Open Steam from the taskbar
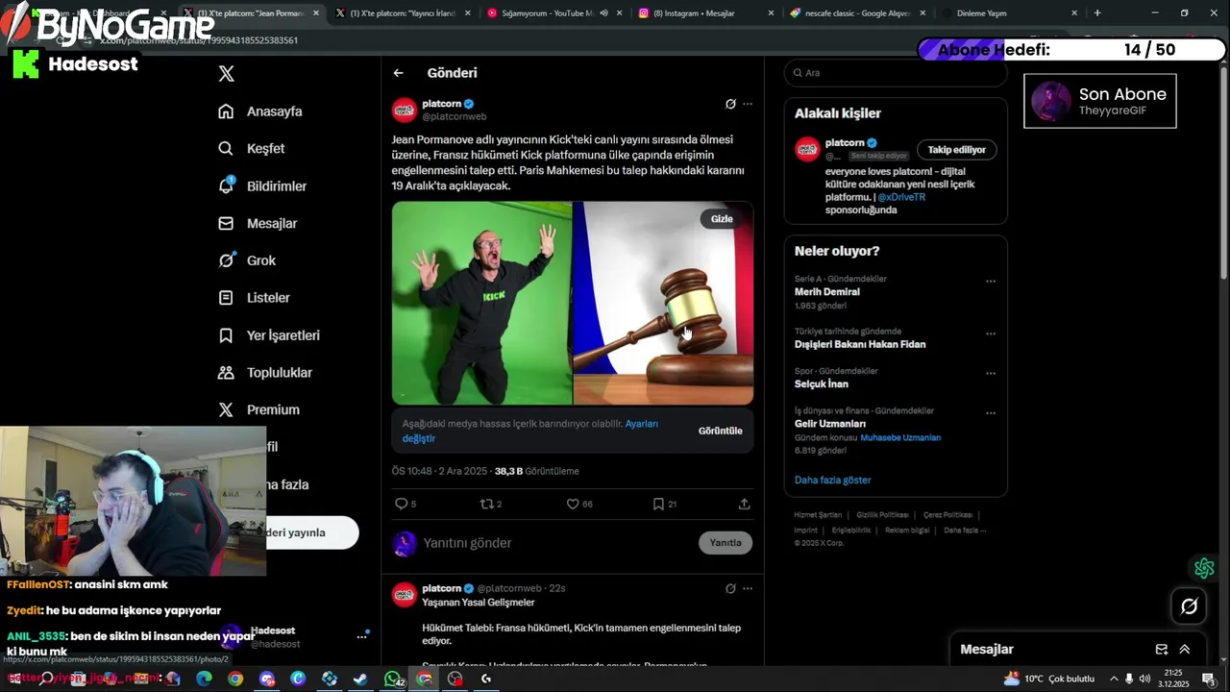Screen dimensions: 1230x692 tap(360, 679)
